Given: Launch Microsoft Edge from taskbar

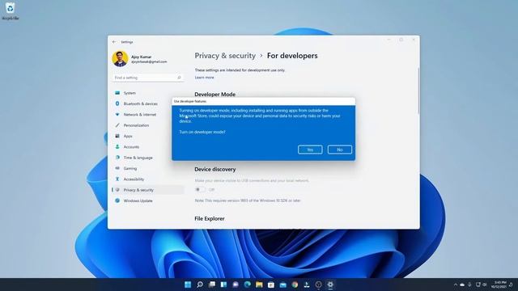Looking at the screenshot, I should coord(248,285).
